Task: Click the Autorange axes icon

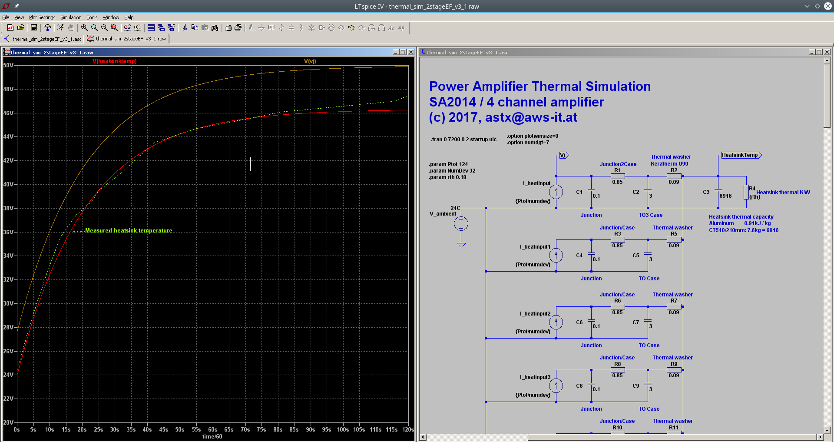Action: [138, 28]
